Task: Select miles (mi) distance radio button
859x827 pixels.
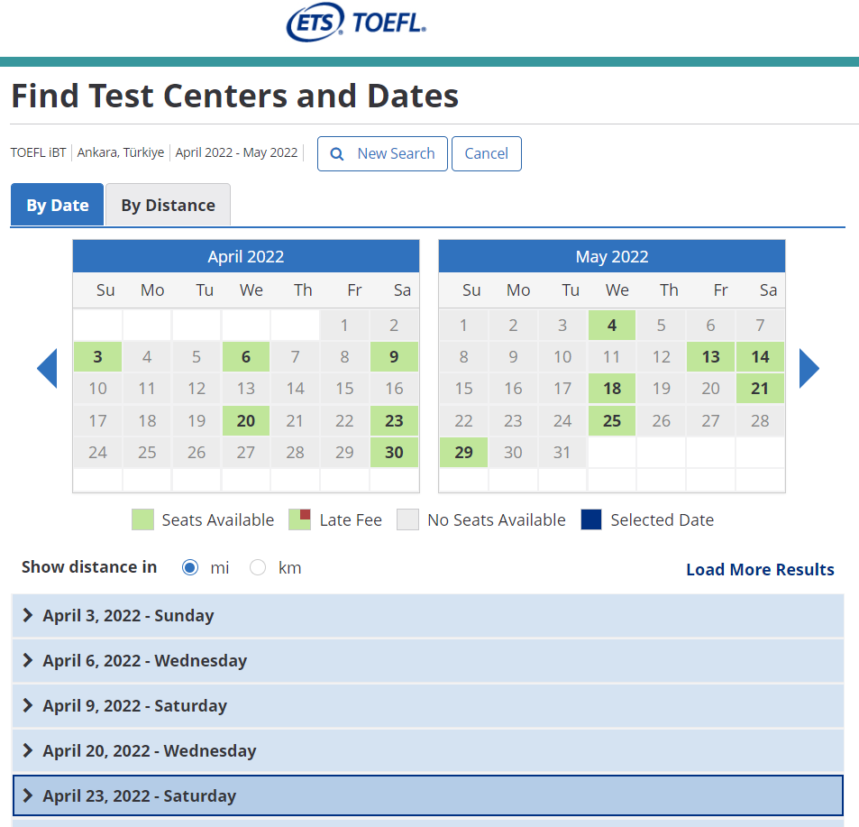Action: [190, 568]
